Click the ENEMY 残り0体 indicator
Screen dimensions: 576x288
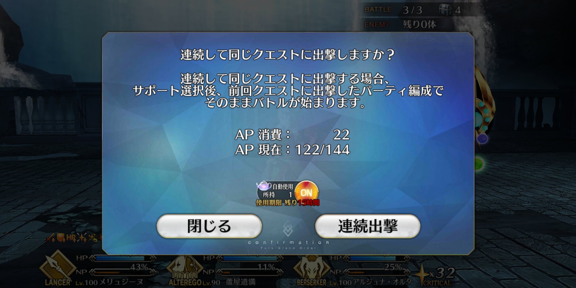point(400,24)
